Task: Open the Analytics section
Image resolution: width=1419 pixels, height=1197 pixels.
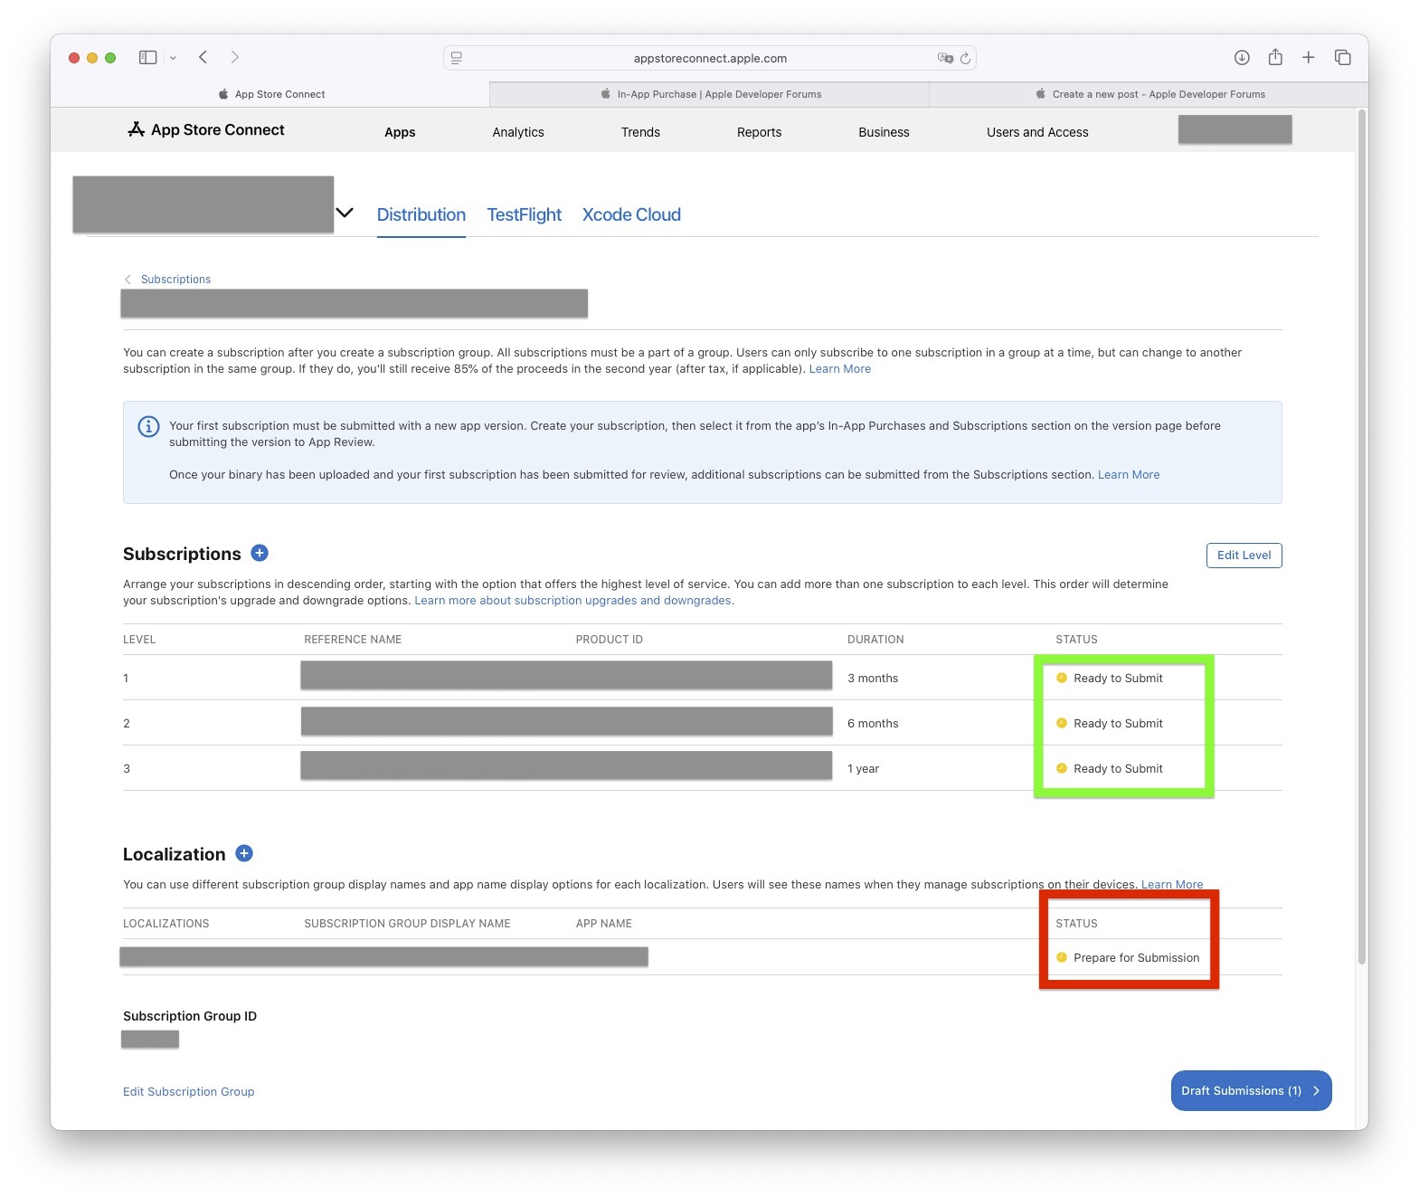Action: pyautogui.click(x=518, y=132)
